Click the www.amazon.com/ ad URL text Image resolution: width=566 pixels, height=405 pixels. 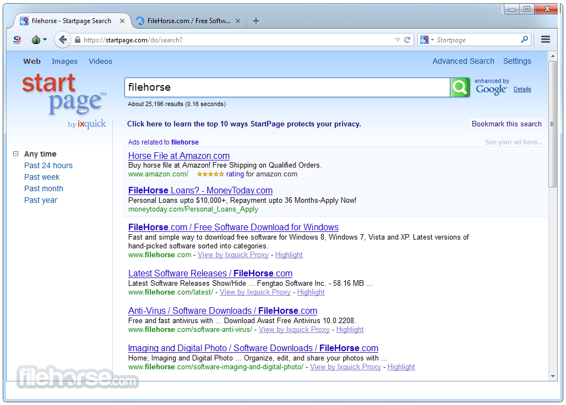point(158,174)
